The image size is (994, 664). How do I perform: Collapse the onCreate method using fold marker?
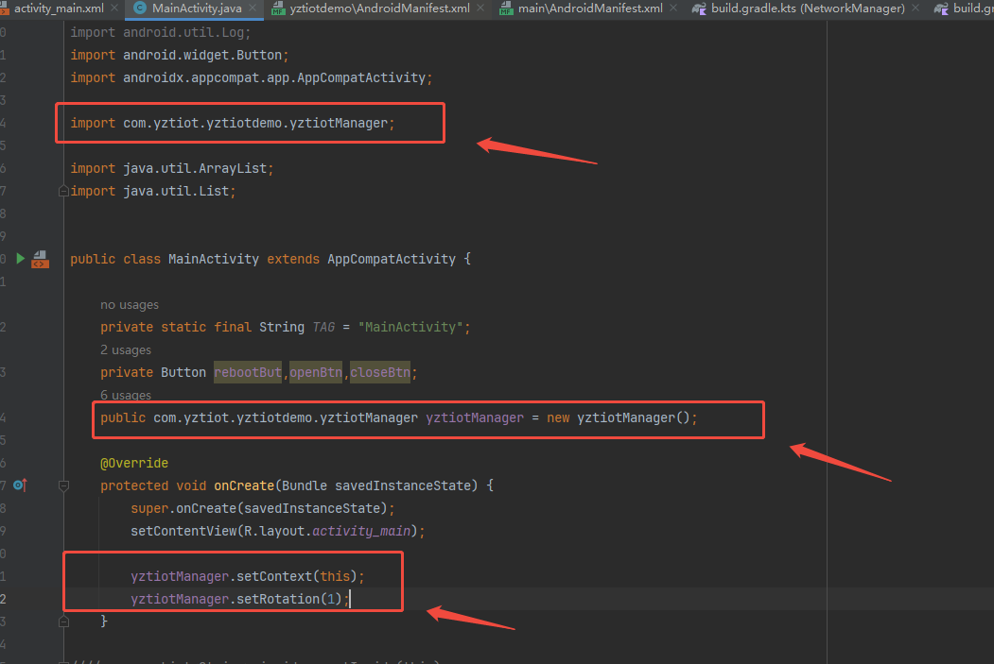tap(63, 485)
